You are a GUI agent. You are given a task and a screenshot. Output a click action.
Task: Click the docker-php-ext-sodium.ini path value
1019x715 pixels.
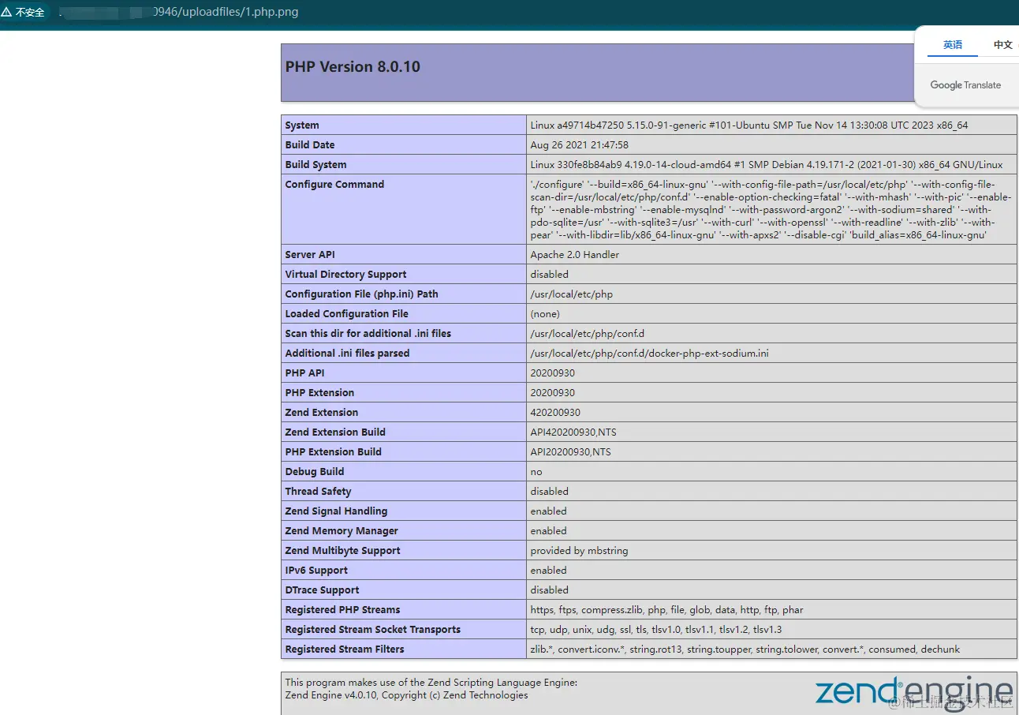click(650, 354)
